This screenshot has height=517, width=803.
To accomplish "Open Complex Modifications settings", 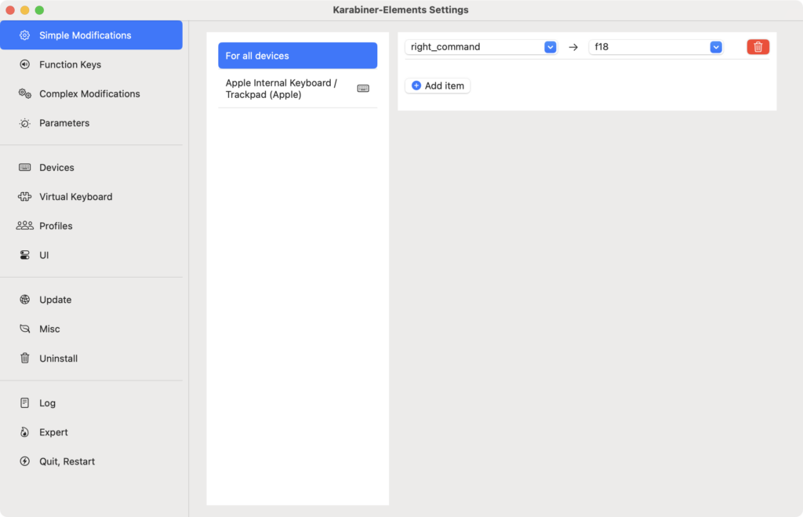I will click(91, 94).
